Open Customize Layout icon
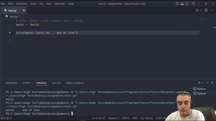The width and height of the screenshot is (216, 121). [193, 4]
